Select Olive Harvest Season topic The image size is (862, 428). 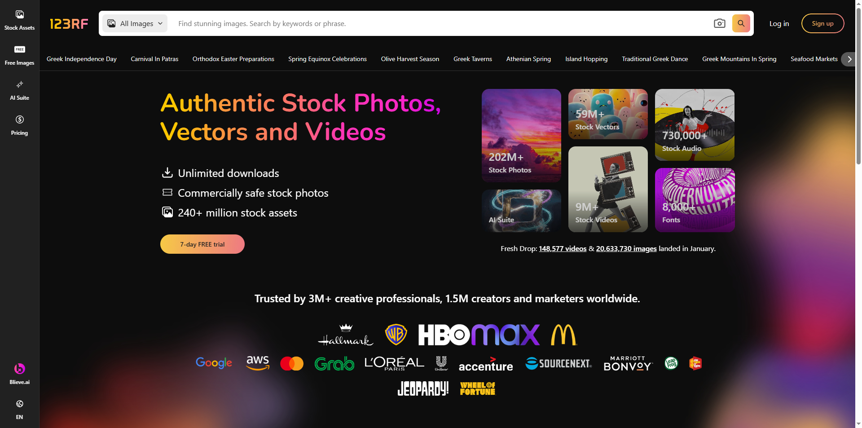[410, 59]
